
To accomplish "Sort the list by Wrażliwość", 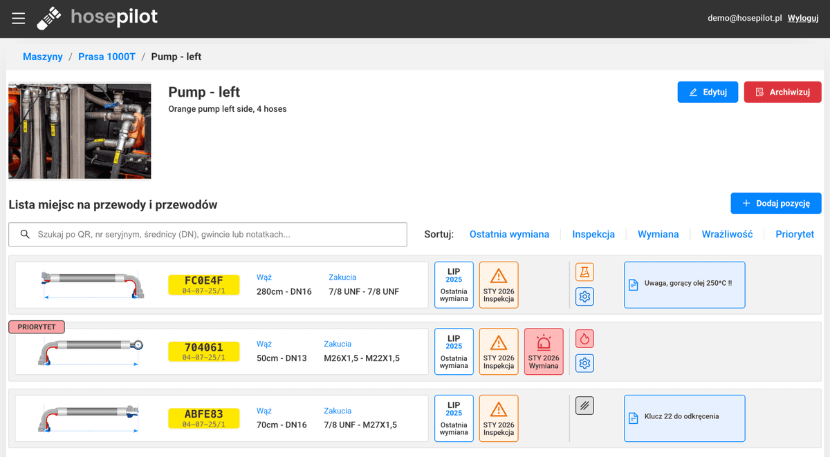I will tap(727, 234).
